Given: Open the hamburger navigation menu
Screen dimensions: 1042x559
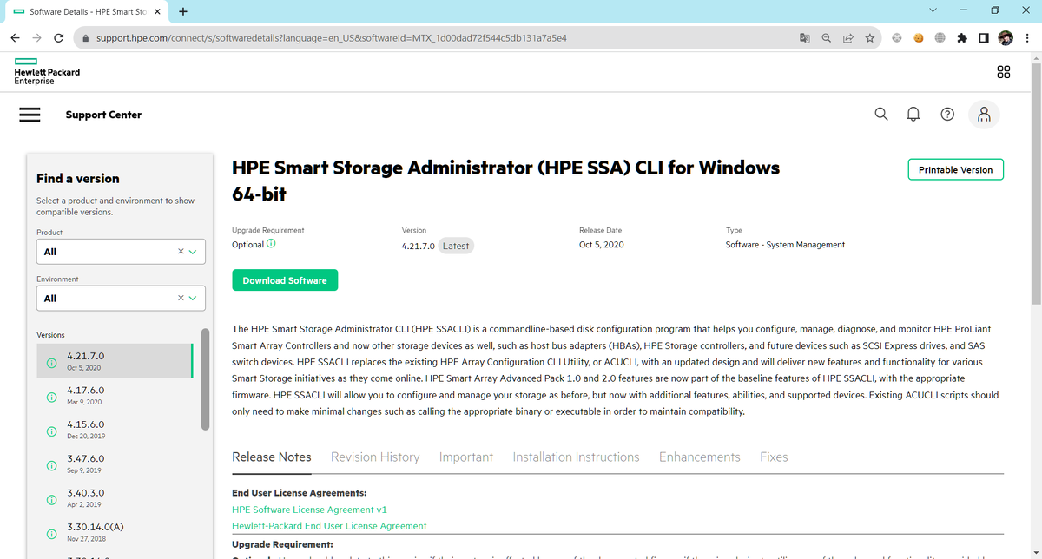Looking at the screenshot, I should (30, 115).
